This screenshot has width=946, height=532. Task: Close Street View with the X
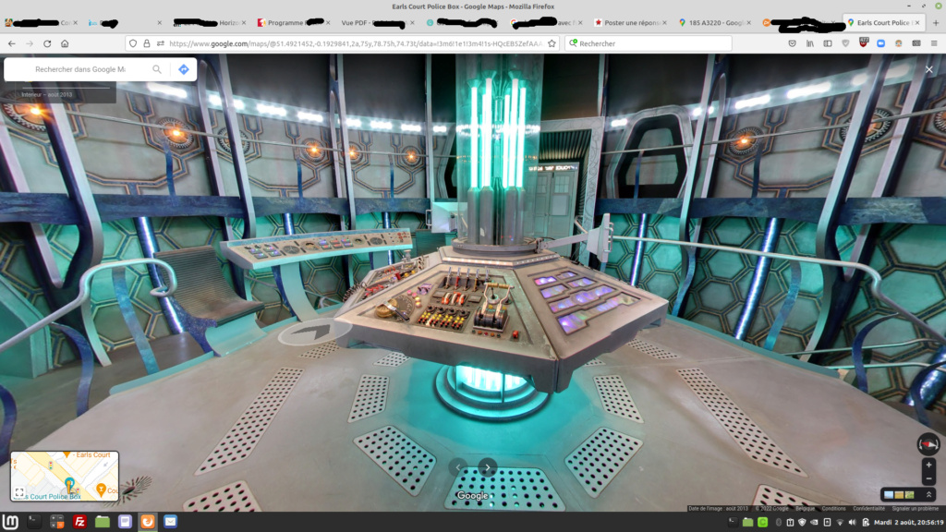coord(929,69)
